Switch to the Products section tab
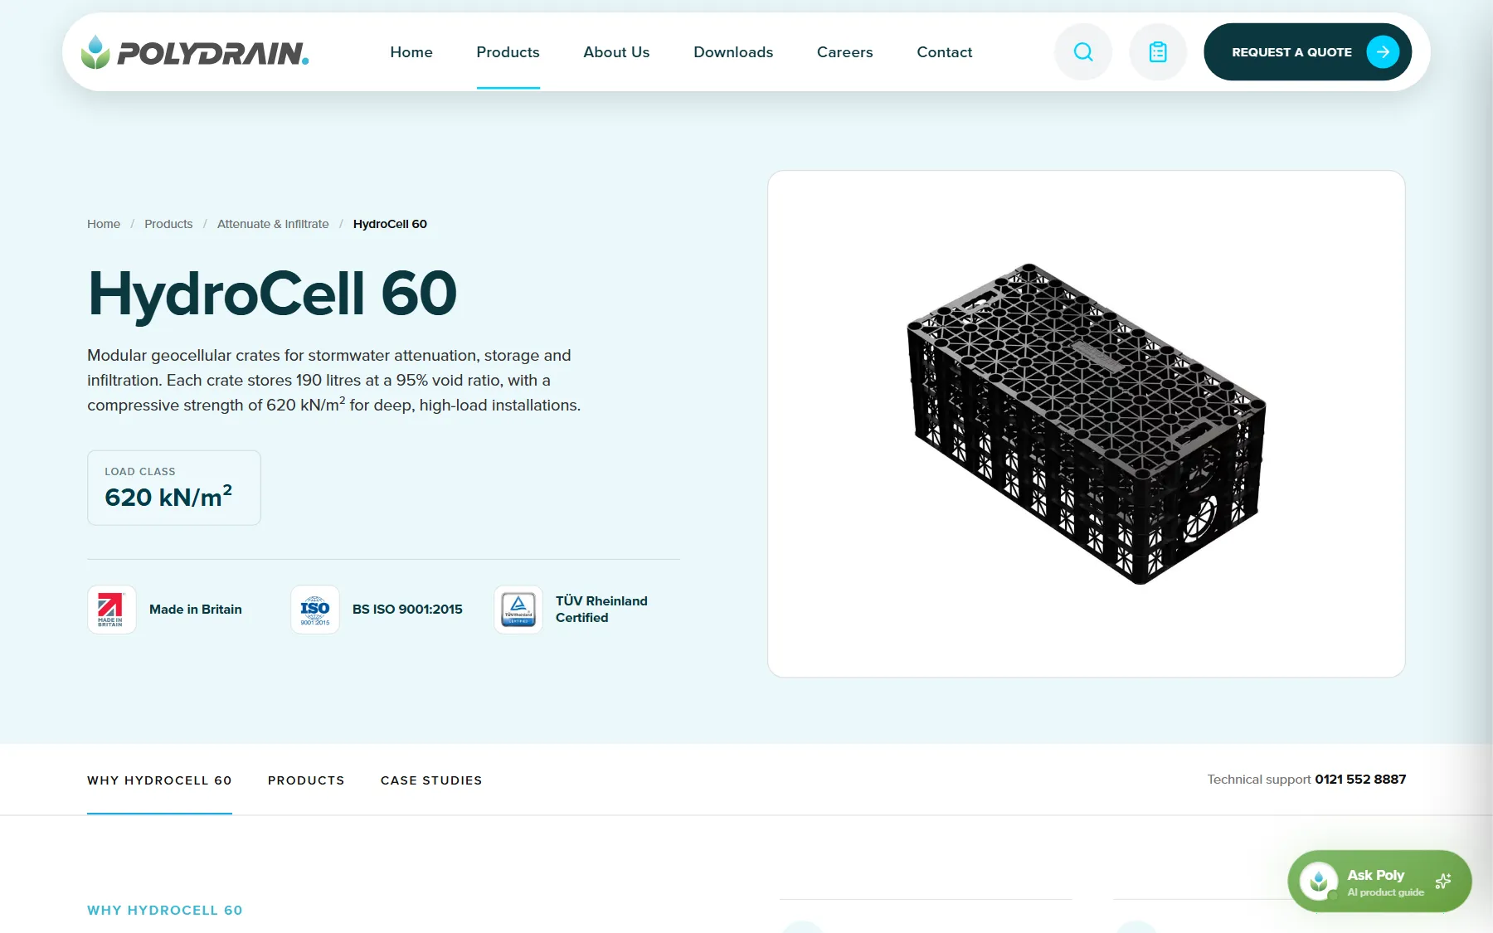Image resolution: width=1493 pixels, height=933 pixels. [x=306, y=780]
